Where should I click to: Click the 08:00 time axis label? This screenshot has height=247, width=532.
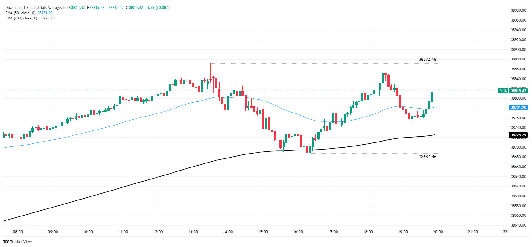tap(18, 232)
